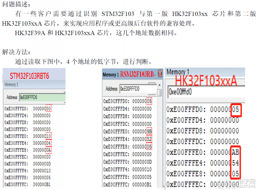Select row 0xE00FFFD8 in STM32F103RBT6 window
This screenshot has width=258, height=190.
coord(28,123)
